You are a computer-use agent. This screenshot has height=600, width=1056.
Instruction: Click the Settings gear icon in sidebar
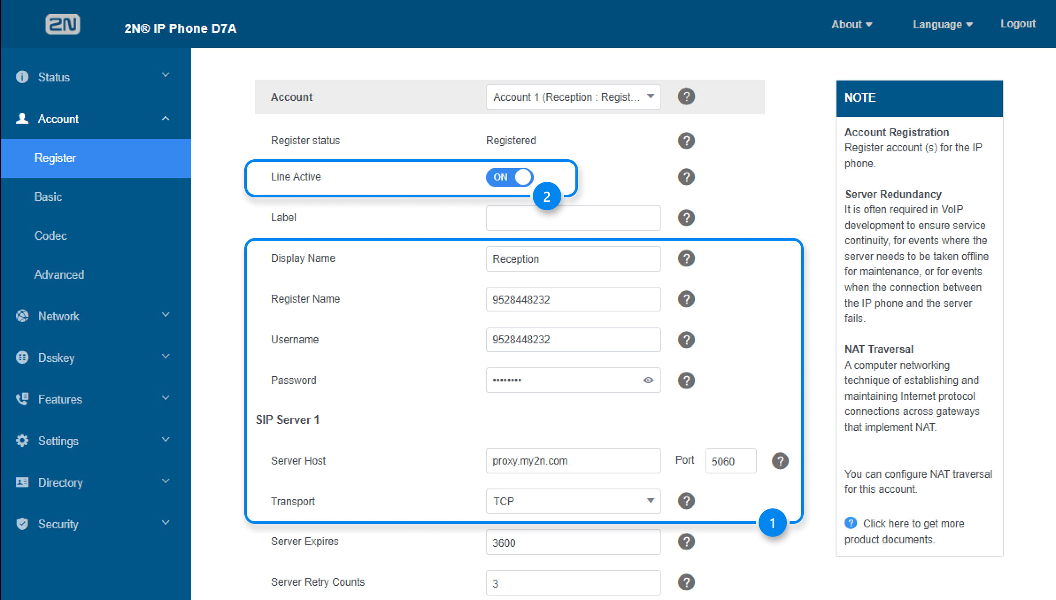click(22, 441)
